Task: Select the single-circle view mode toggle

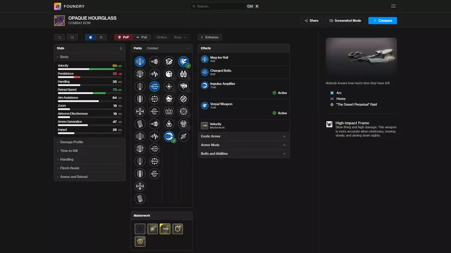Action: (x=91, y=37)
